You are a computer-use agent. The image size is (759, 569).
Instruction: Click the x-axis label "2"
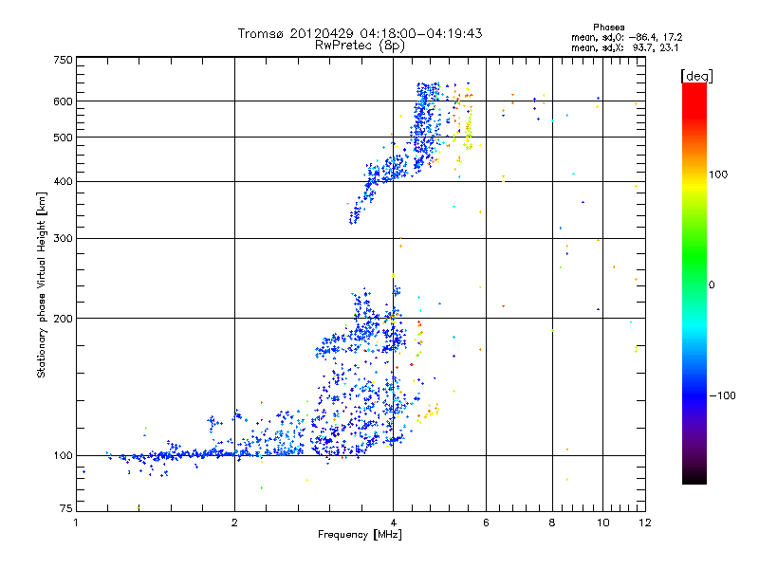coord(234,523)
